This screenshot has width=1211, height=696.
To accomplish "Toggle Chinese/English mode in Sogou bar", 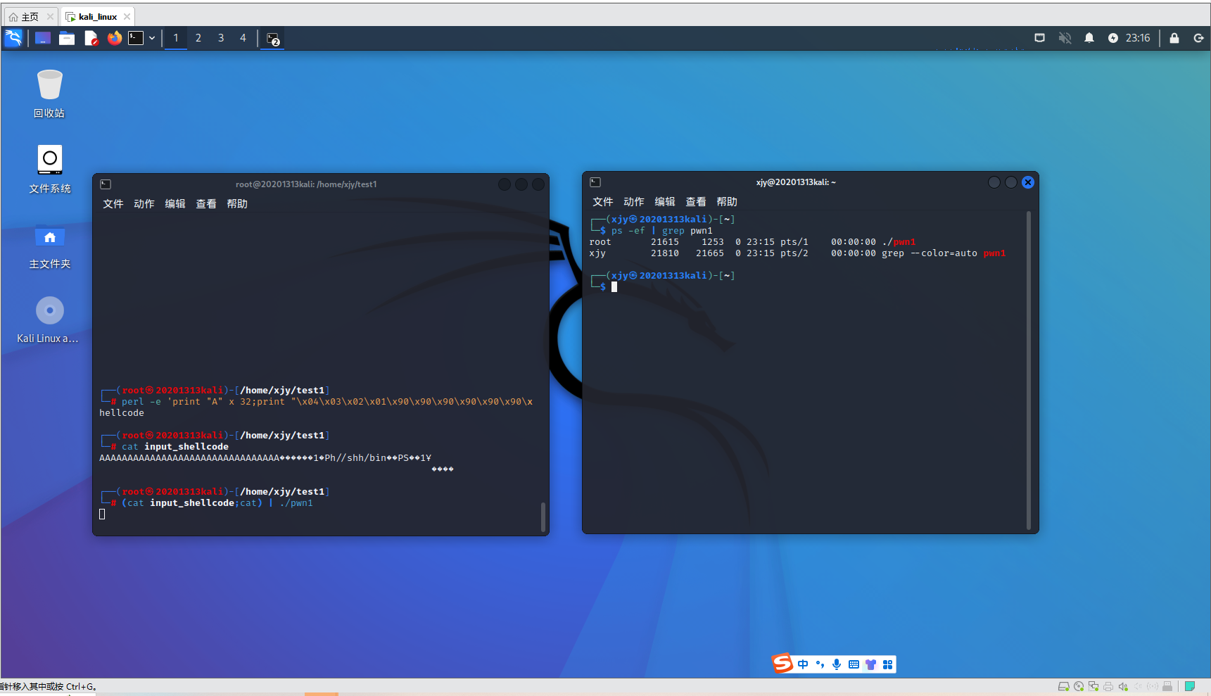I will pos(803,664).
